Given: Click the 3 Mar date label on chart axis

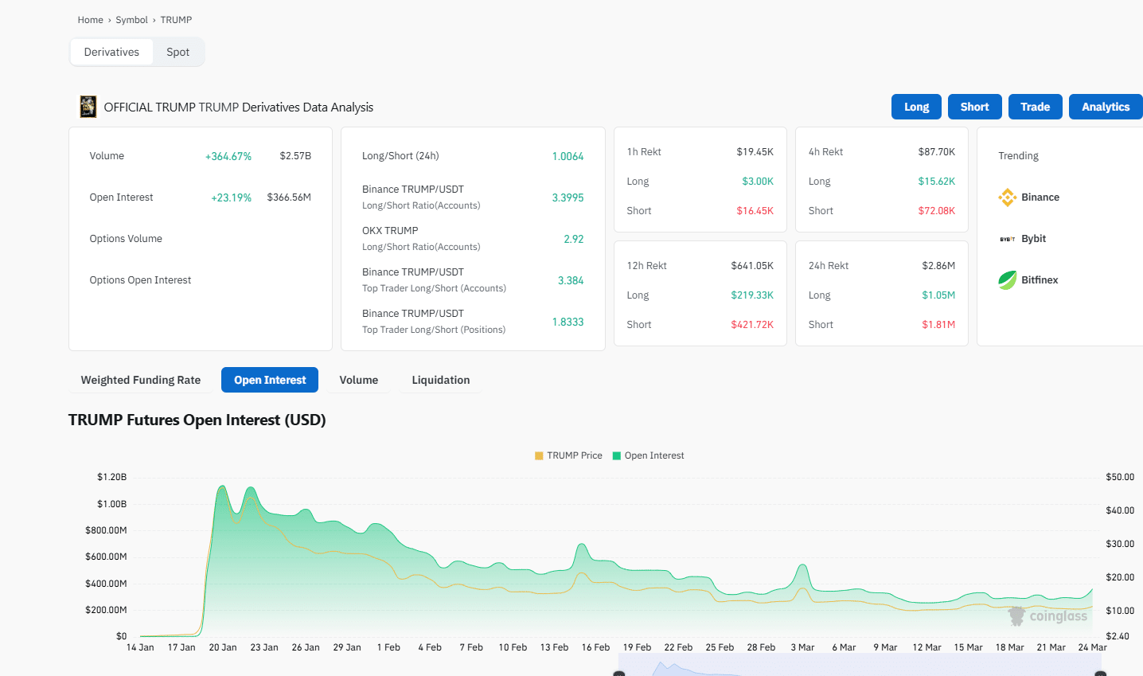Looking at the screenshot, I should [x=802, y=647].
